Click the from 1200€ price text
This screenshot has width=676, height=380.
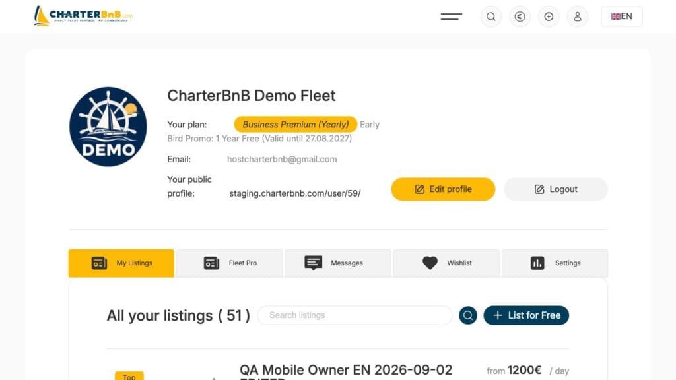point(514,371)
